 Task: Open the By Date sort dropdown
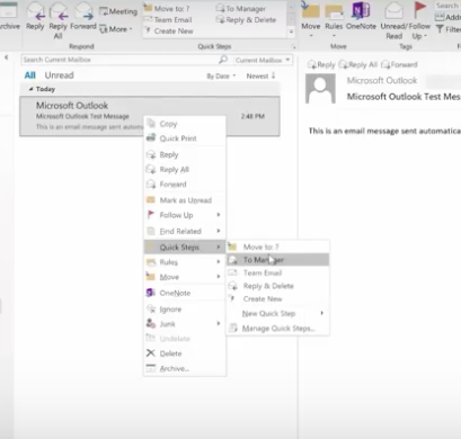pyautogui.click(x=221, y=76)
